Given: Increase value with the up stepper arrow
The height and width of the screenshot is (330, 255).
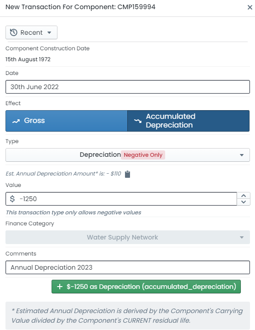Looking at the screenshot, I should pyautogui.click(x=244, y=196).
